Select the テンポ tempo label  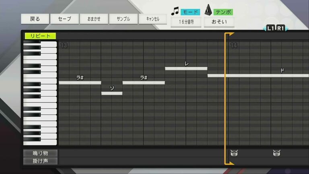223,12
